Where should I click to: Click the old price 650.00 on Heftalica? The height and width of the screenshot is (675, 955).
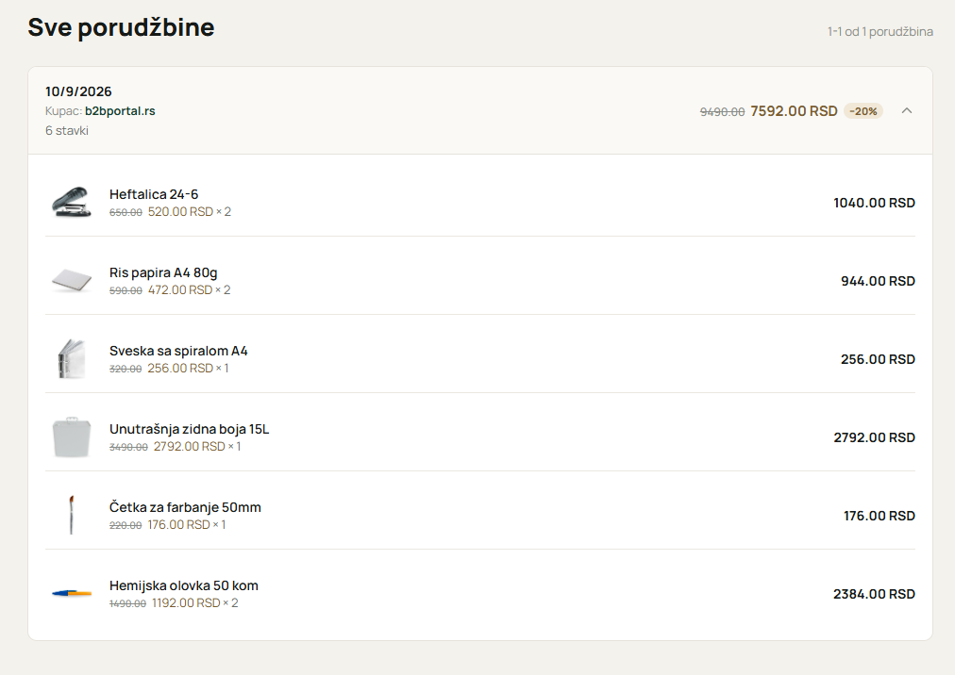126,212
